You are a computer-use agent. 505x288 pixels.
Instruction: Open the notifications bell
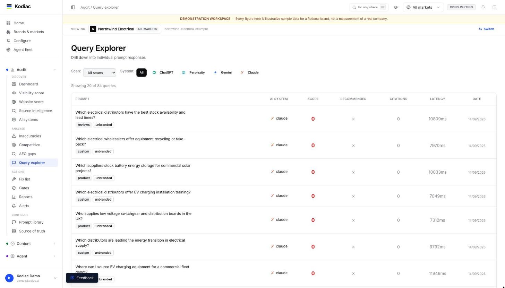[x=483, y=7]
